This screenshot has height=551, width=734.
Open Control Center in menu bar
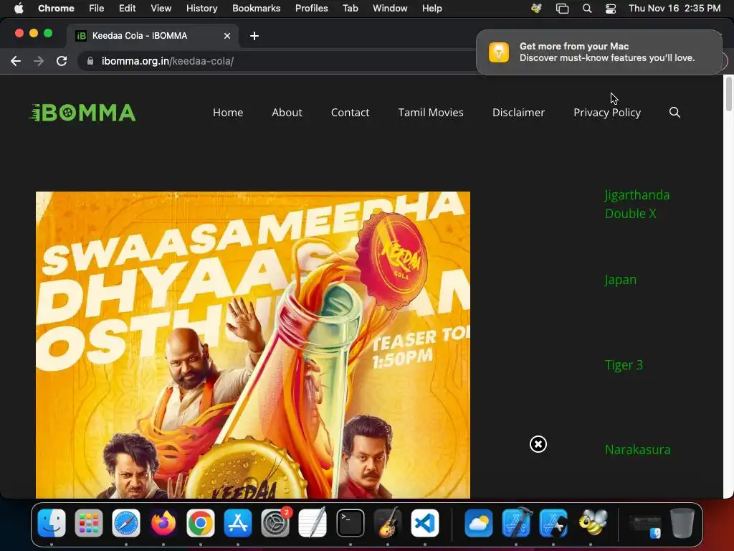[x=611, y=9]
